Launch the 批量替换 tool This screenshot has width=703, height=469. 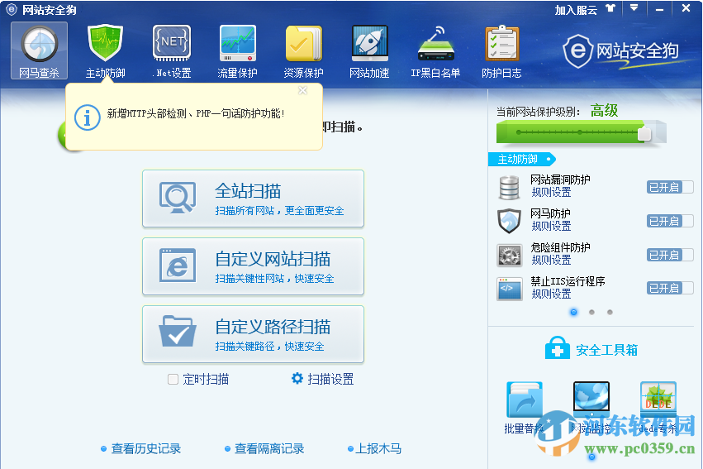tap(524, 408)
